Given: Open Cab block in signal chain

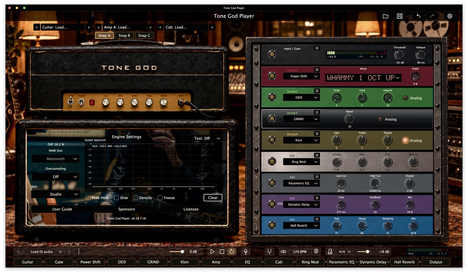Looking at the screenshot, I should point(279,262).
